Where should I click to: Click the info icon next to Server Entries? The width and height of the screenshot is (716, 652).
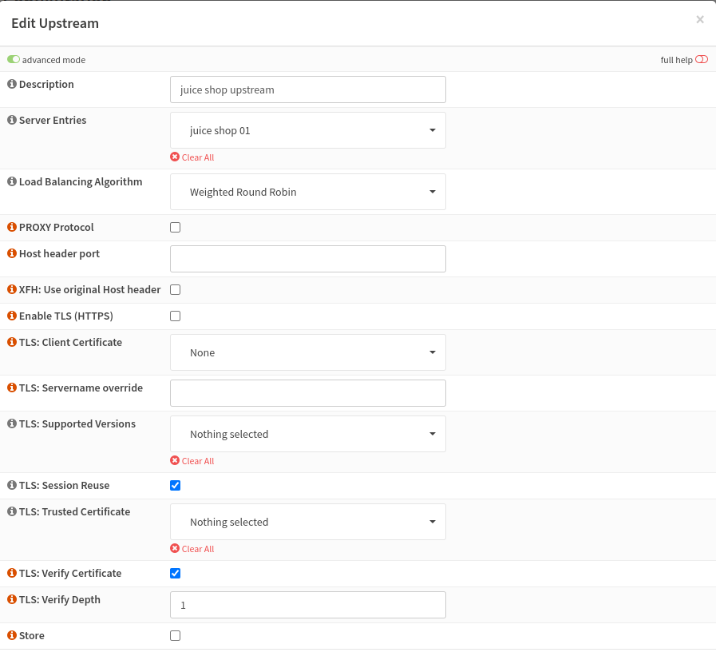[11, 120]
